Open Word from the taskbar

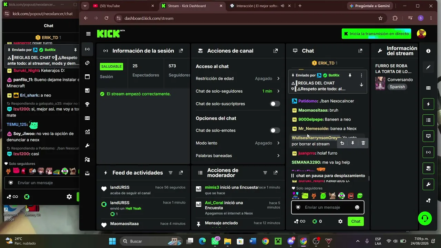[x=253, y=241]
